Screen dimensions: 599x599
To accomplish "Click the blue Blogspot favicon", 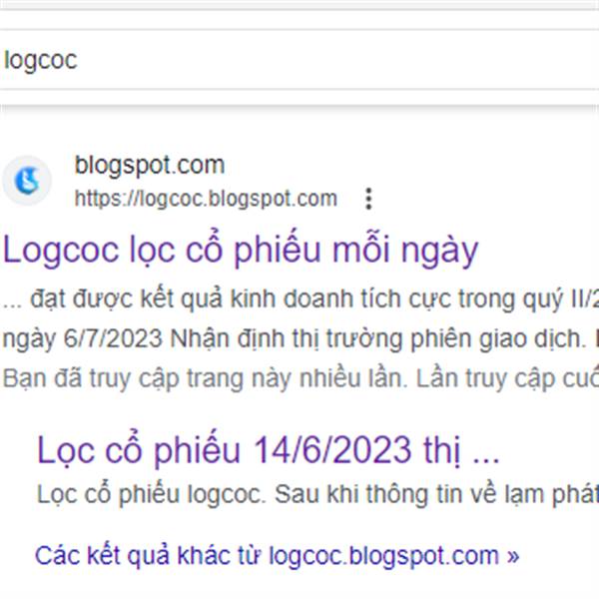I will 27,181.
